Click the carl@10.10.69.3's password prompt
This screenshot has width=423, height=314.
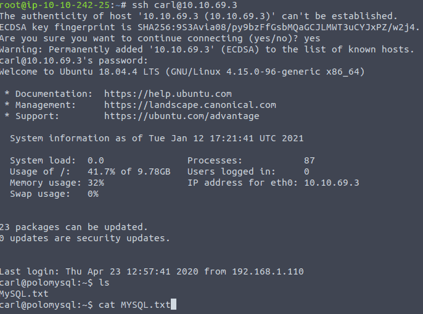point(74,60)
